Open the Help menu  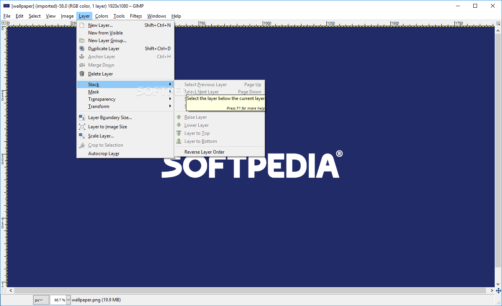click(x=176, y=16)
